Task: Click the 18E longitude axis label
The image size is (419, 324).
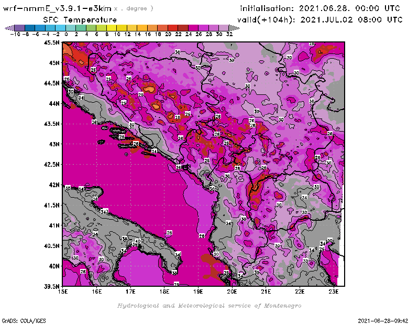Action: click(164, 291)
